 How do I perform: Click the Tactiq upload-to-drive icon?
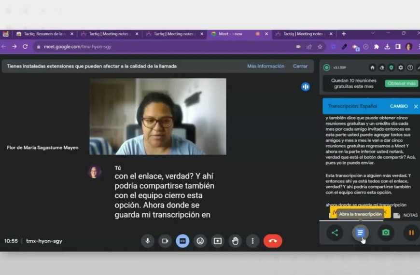[382, 68]
